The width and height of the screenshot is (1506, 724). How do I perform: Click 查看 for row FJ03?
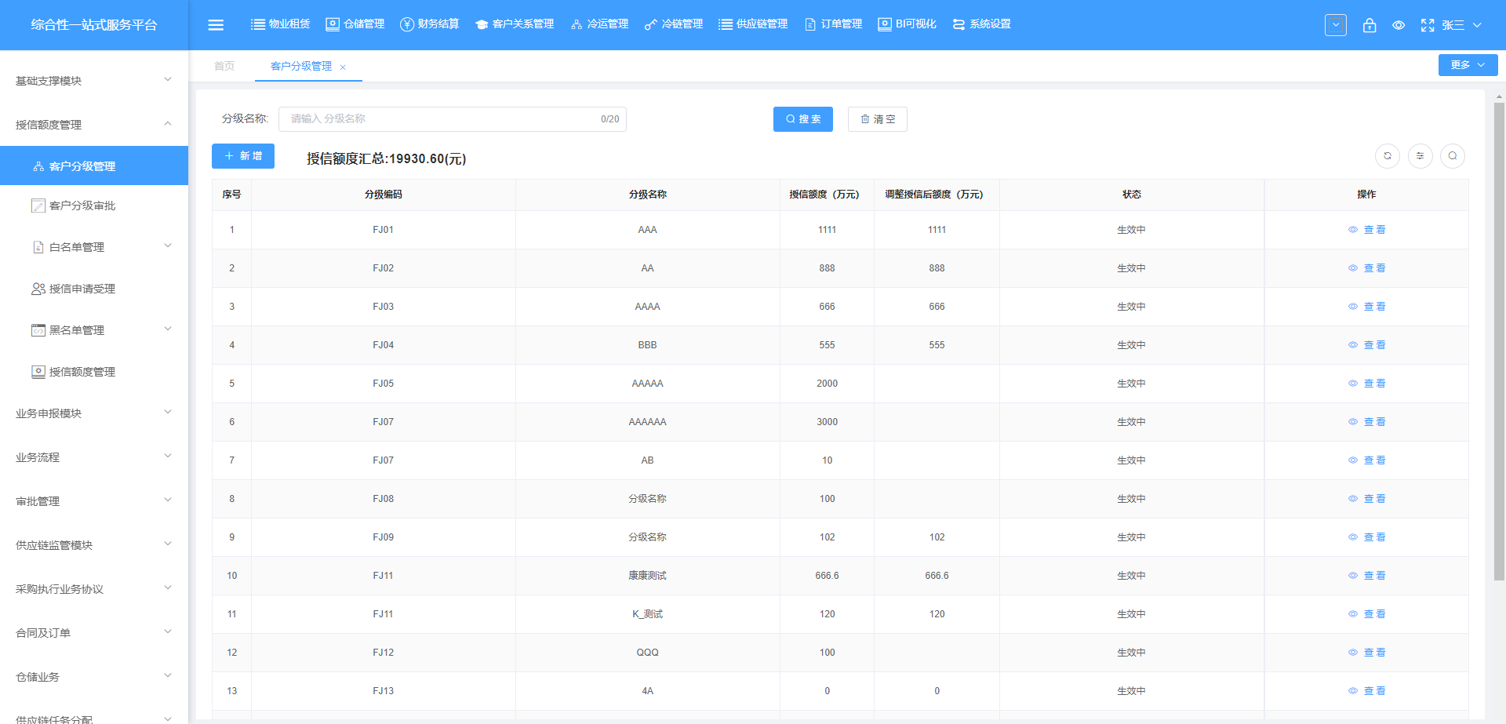tap(1367, 307)
